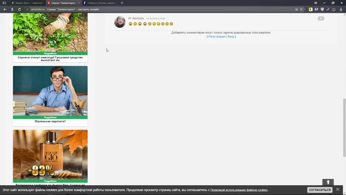Open the browser hamburger menu
Screen dimensions: 346x195
316,3
